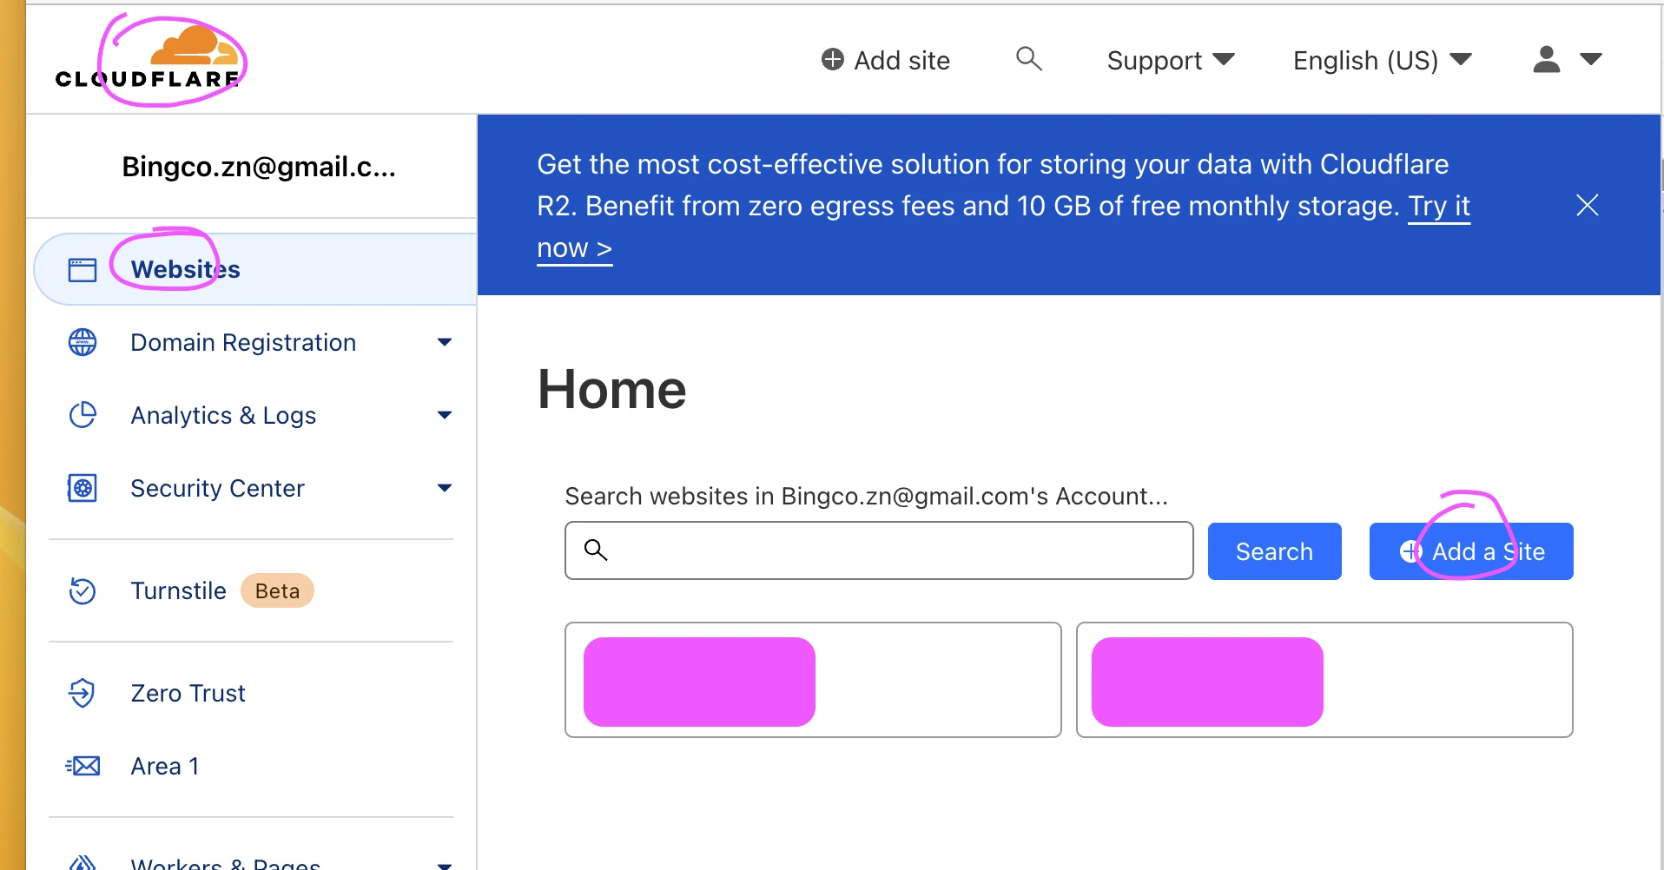Click the magnifier inside website search field

pos(596,550)
